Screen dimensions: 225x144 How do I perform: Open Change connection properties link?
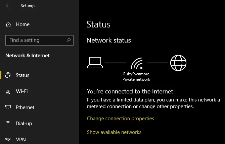point(120,119)
